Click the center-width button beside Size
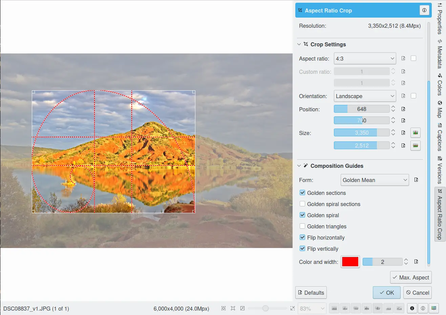Viewport: 446px width, 315px height. [415, 133]
